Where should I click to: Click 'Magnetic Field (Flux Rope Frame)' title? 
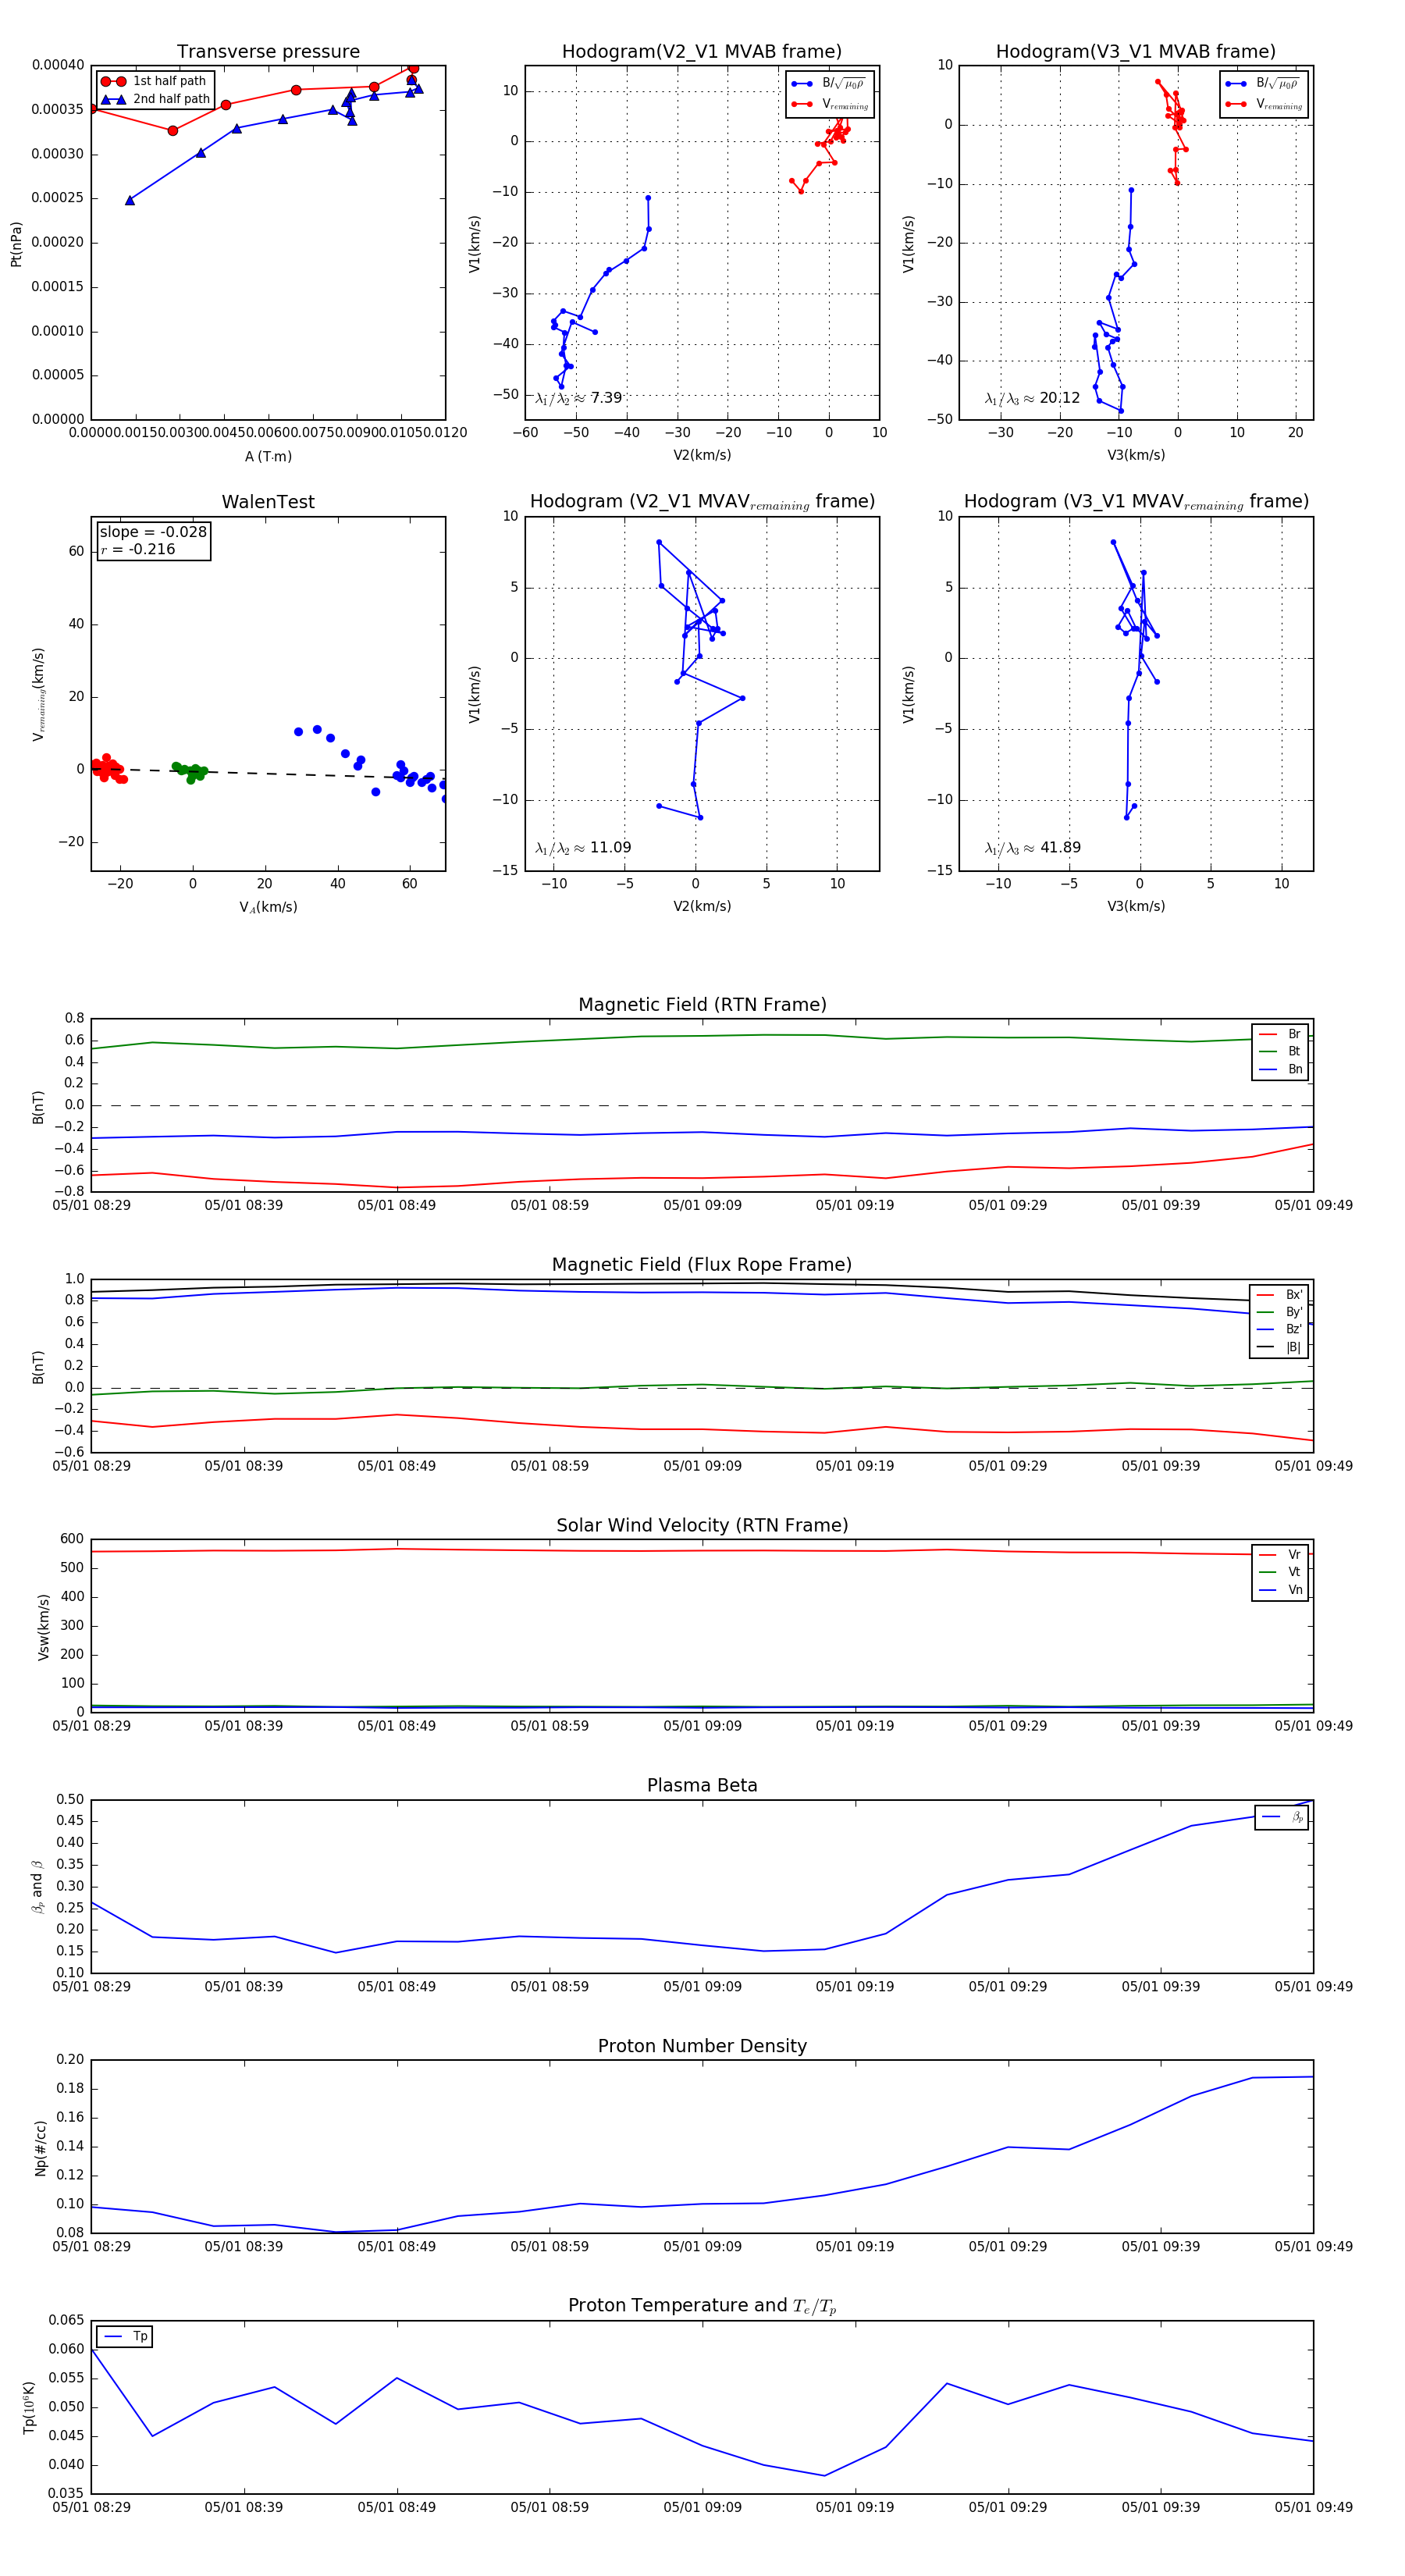click(x=702, y=1265)
